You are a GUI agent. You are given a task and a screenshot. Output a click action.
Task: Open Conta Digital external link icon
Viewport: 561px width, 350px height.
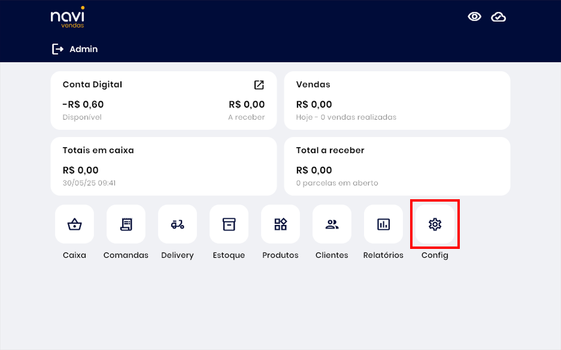point(259,85)
